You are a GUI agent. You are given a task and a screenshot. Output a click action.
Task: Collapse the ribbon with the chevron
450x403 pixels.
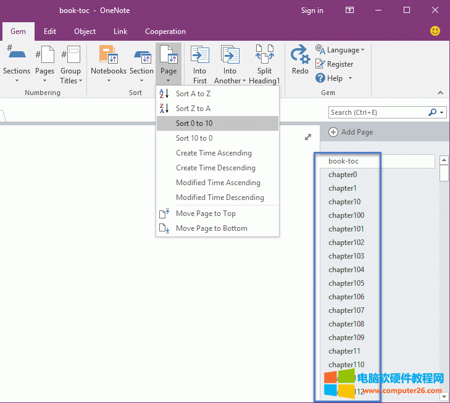(440, 93)
